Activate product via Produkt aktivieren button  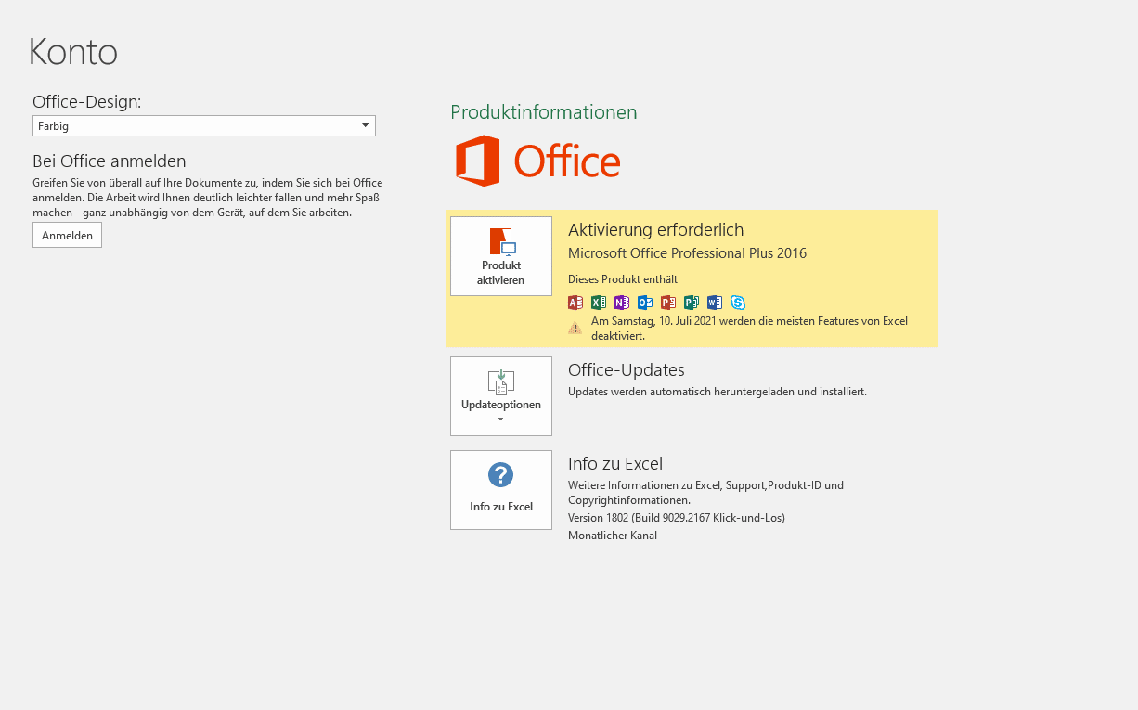coord(501,256)
